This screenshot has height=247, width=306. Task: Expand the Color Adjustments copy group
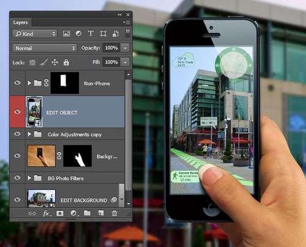pos(29,134)
